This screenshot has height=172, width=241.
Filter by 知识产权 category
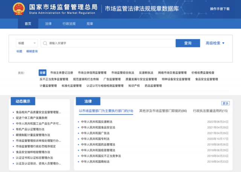click(134, 86)
